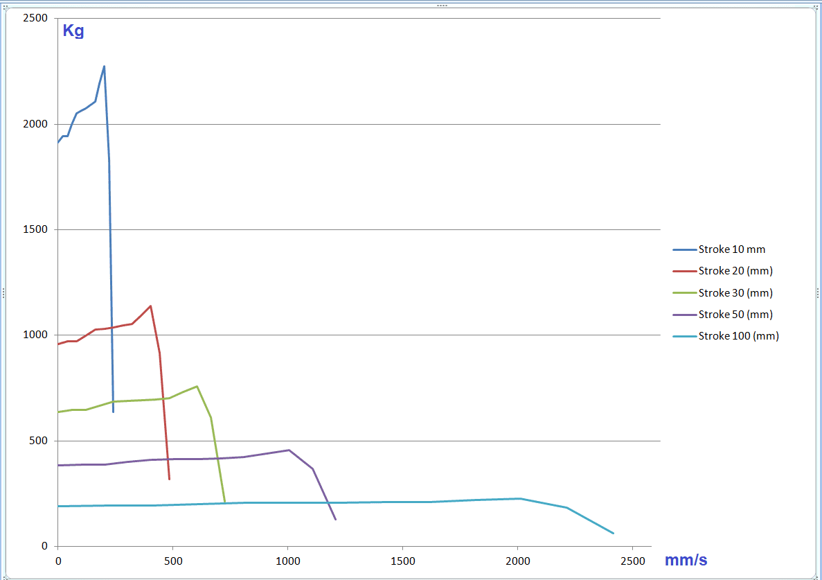
Task: Click the left-edge chart resize handle
Action: pyautogui.click(x=3, y=292)
